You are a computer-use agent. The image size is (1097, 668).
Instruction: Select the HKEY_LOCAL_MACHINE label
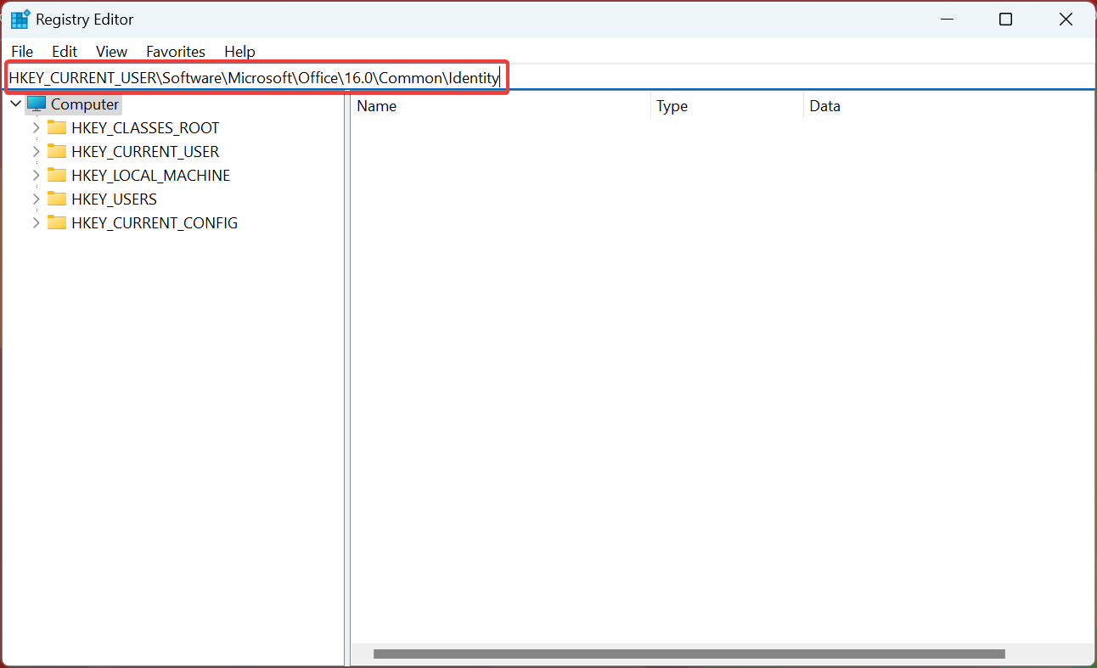[151, 176]
